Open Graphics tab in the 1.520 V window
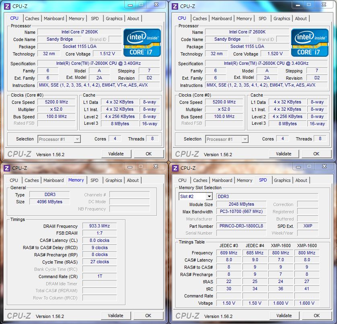Viewport: 337px width, 324px height. (282, 19)
